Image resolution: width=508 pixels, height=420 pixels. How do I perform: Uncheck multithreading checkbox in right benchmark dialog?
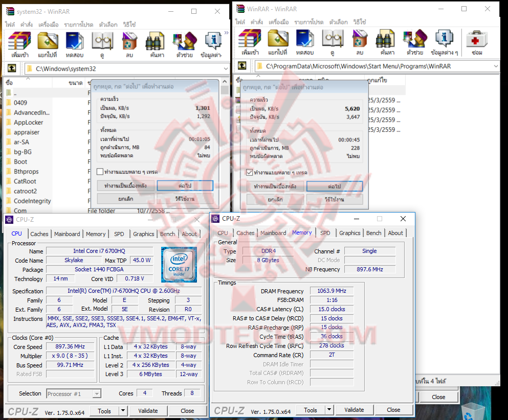(x=250, y=172)
